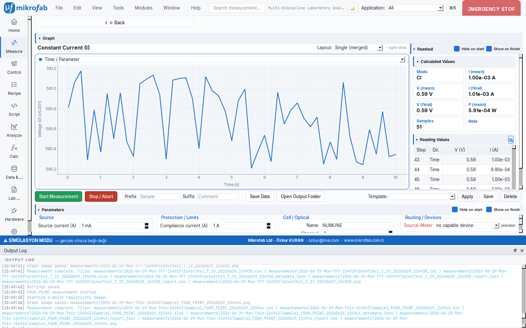This screenshot has height=328, width=526.
Task: Focus the Search measurement field
Action: 237,8
